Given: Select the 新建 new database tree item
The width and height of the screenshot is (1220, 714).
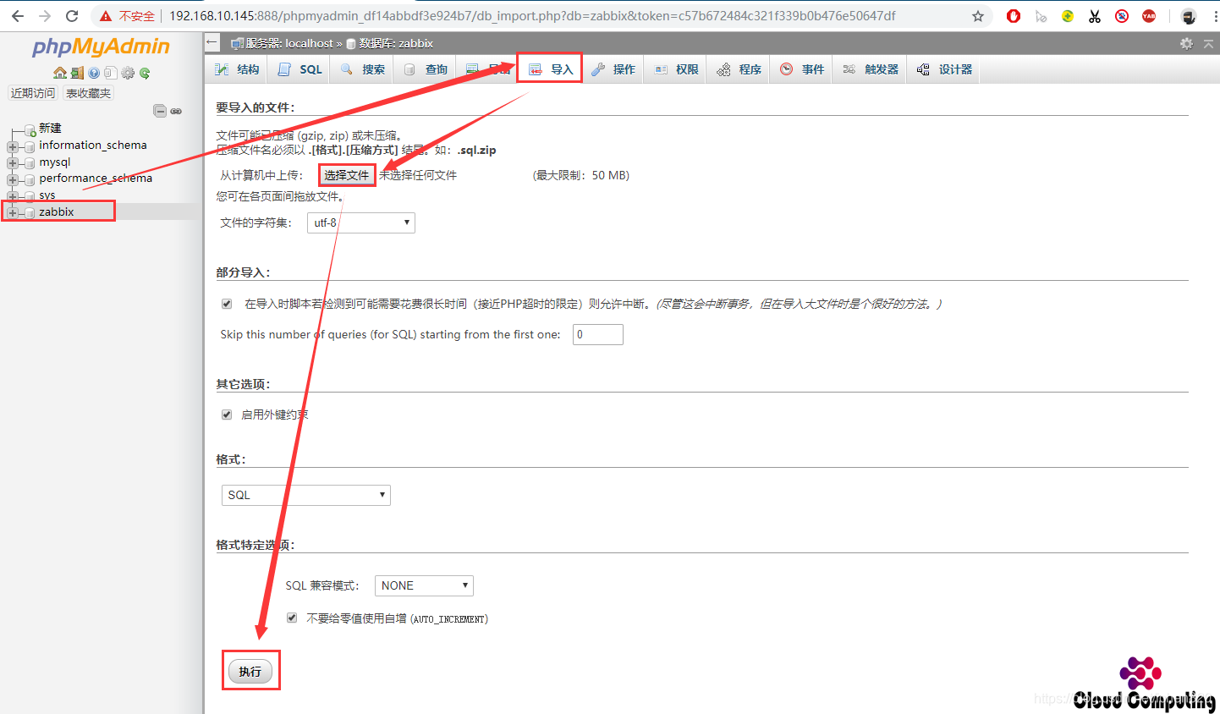Looking at the screenshot, I should tap(50, 129).
